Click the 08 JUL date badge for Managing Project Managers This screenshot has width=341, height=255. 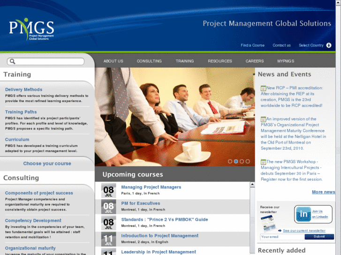point(108,190)
